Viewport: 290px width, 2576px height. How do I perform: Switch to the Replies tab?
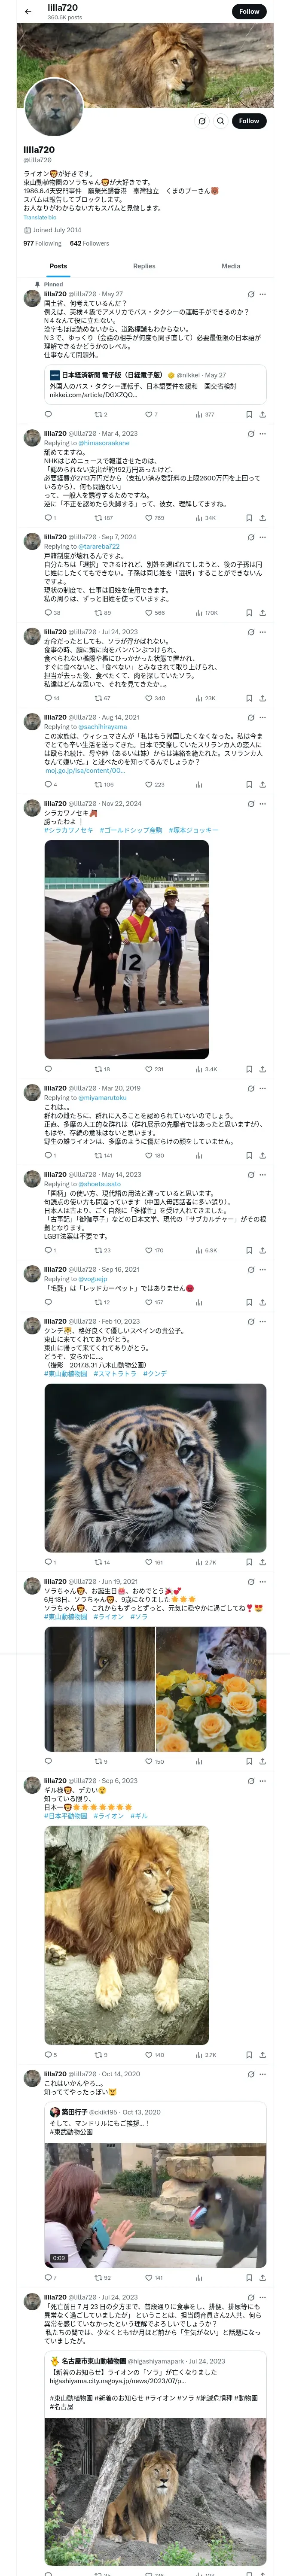tap(144, 266)
